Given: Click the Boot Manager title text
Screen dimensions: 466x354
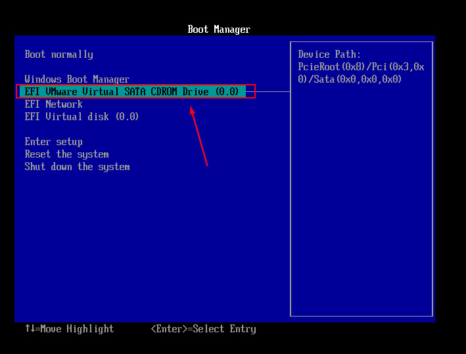Looking at the screenshot, I should pyautogui.click(x=219, y=30).
